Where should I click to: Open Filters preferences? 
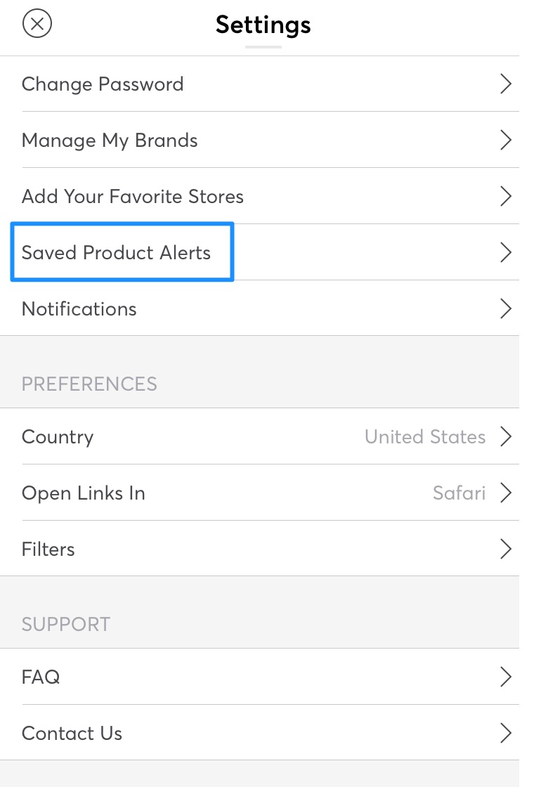pyautogui.click(x=259, y=549)
